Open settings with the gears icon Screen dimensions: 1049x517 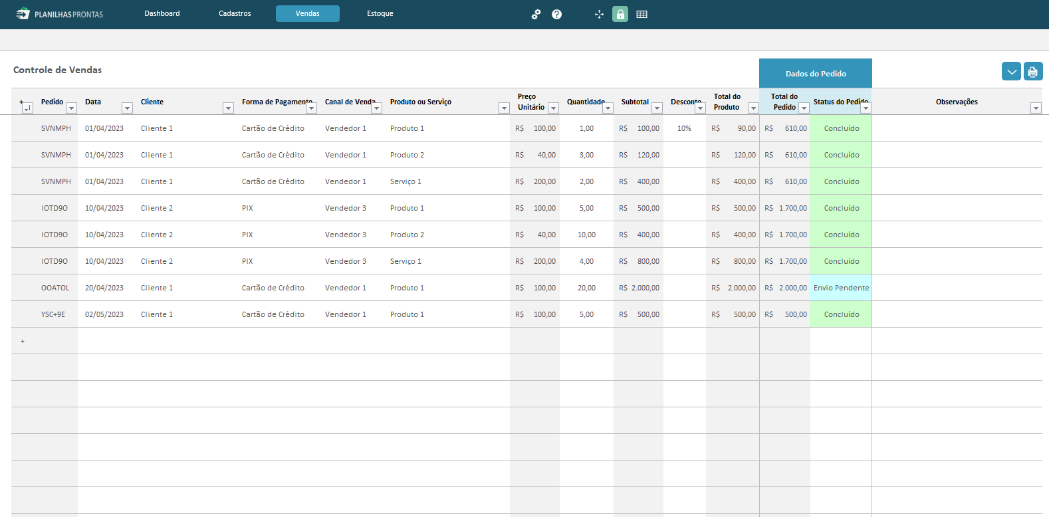(x=536, y=14)
